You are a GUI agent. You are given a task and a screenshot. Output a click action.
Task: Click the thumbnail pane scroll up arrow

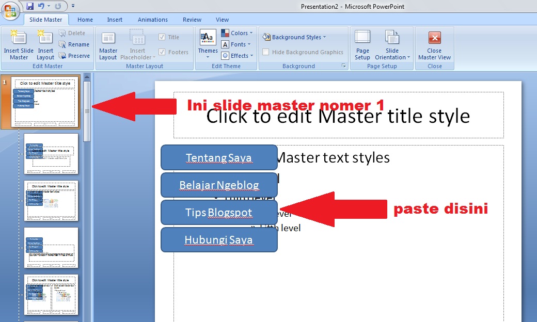87,77
